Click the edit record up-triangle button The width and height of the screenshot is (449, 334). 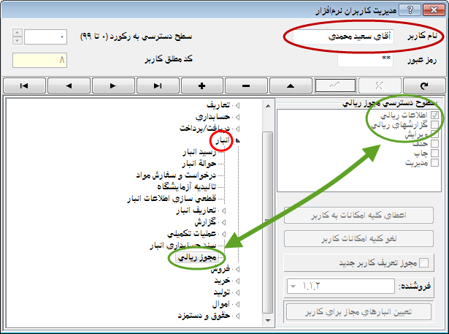coord(291,86)
